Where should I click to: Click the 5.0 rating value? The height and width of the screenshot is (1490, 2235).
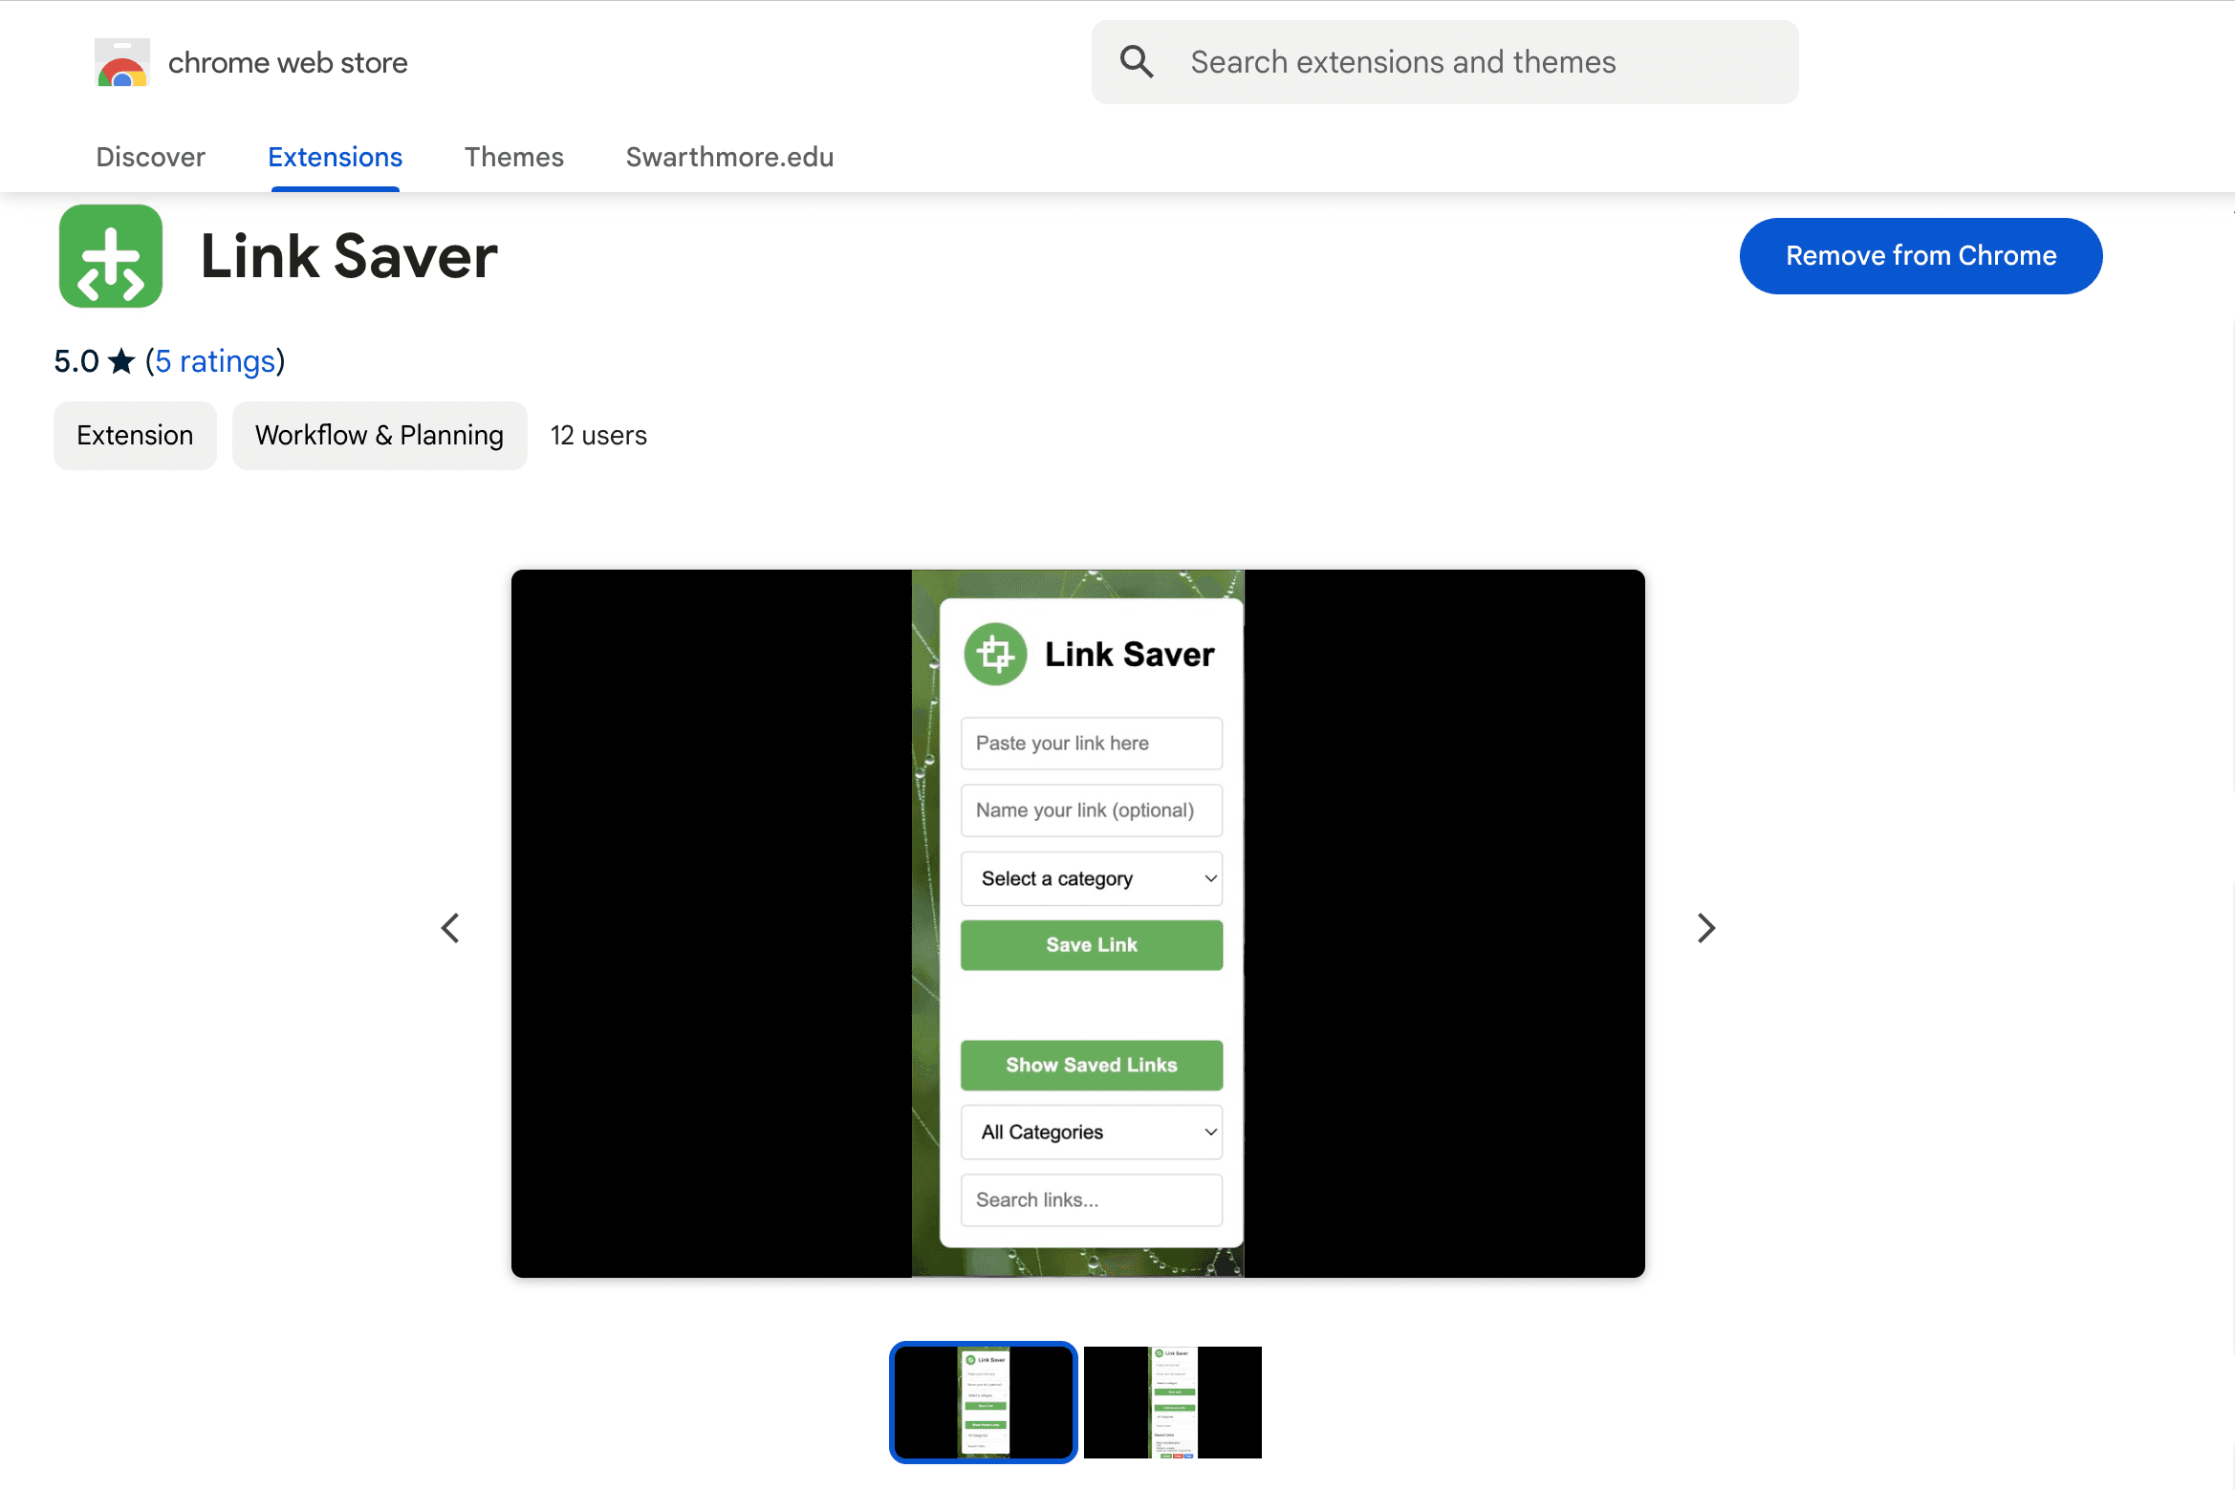click(76, 361)
